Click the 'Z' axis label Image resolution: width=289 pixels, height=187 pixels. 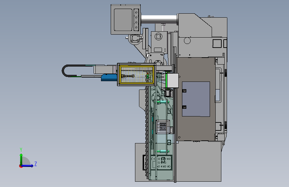point(36,164)
